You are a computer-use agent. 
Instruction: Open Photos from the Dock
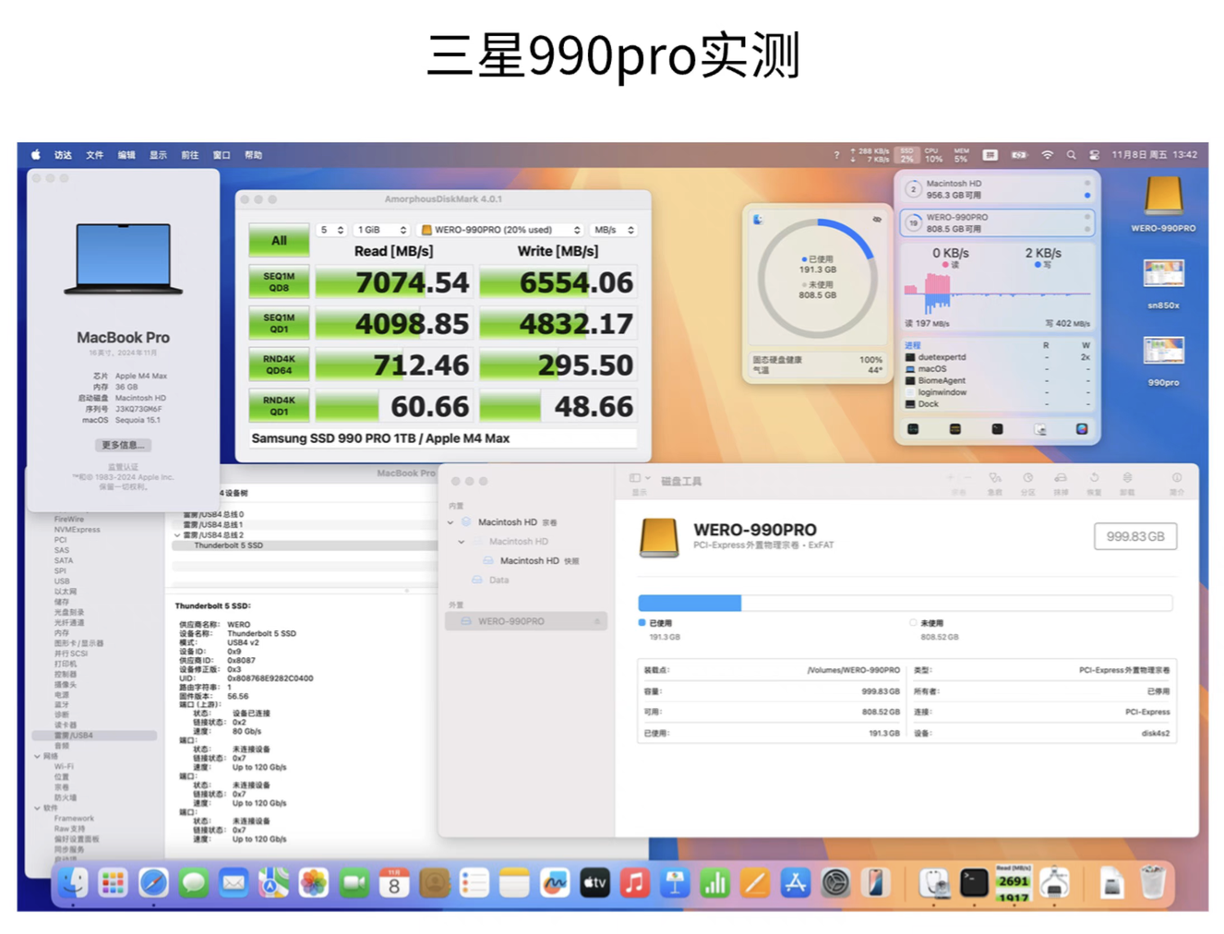pos(314,883)
